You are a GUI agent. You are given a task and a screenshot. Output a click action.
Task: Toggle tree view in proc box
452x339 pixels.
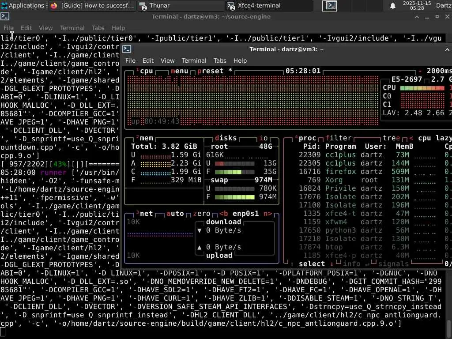coord(392,138)
